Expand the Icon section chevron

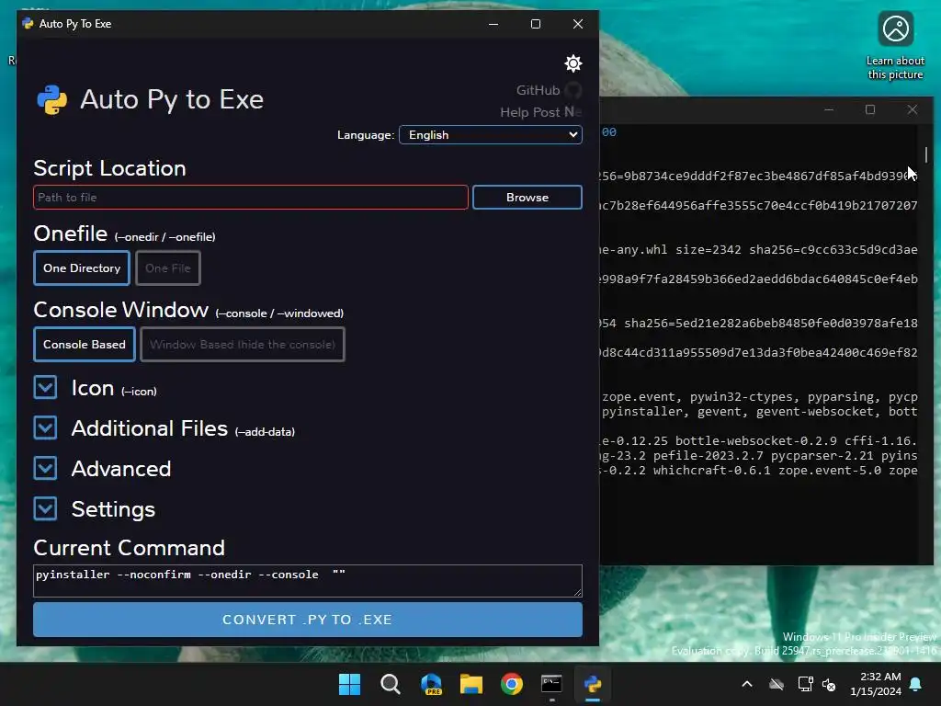coord(46,388)
